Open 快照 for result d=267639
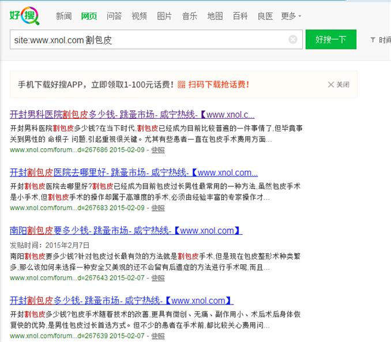The width and height of the screenshot is (391, 342). point(158,336)
